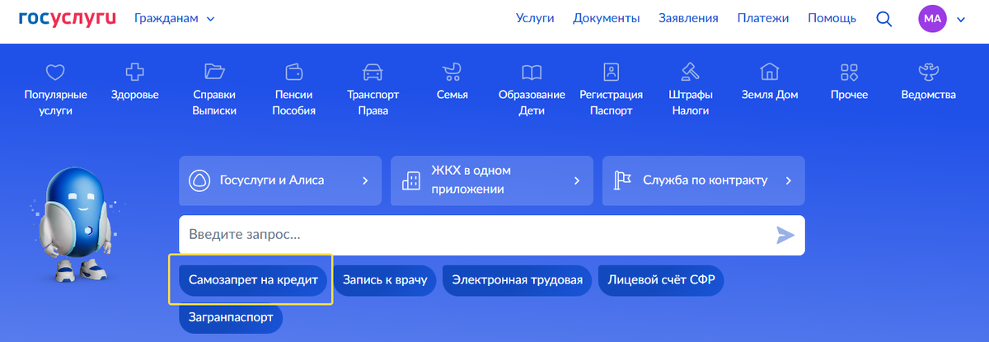Image resolution: width=989 pixels, height=342 pixels.
Task: Open Земля Дом house icon
Action: [770, 72]
